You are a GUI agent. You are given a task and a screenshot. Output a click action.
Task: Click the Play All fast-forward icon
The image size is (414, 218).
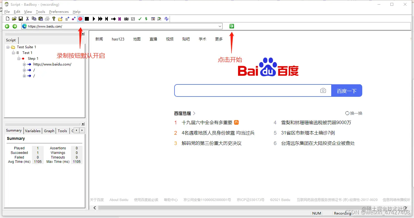(100, 19)
